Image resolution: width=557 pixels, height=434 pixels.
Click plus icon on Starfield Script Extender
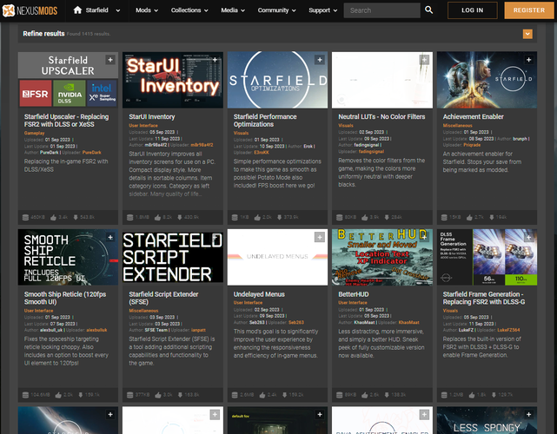(215, 237)
